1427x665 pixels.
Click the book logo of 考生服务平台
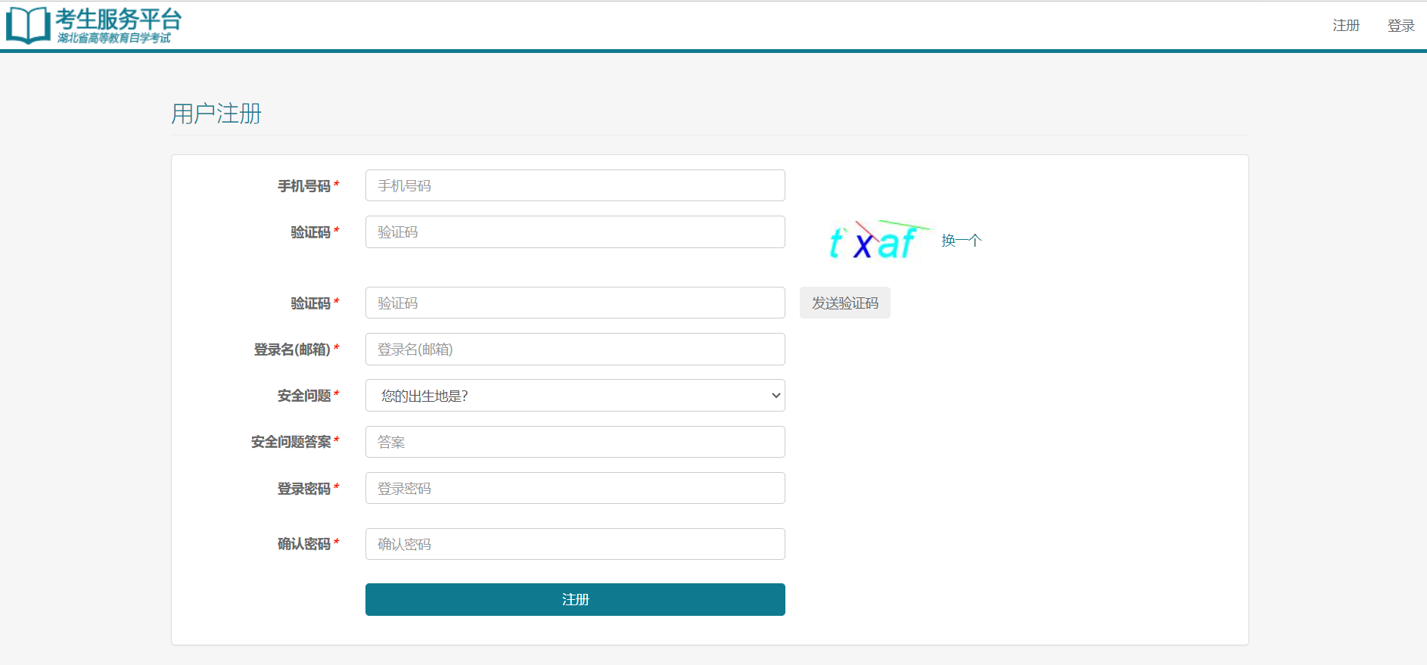point(28,26)
